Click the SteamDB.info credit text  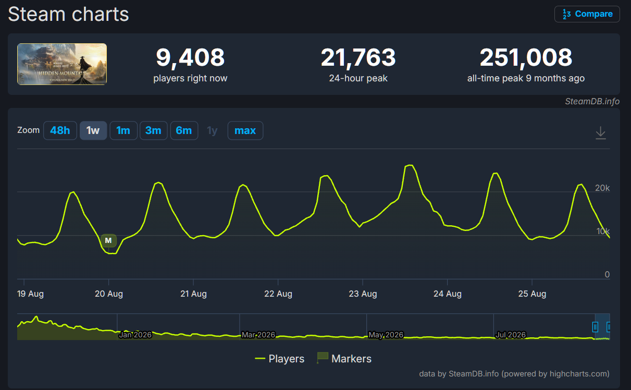pyautogui.click(x=592, y=101)
